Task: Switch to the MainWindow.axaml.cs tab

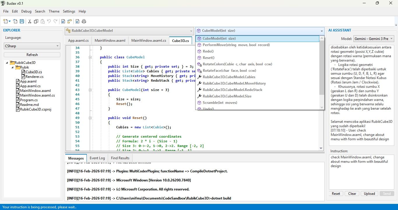Action: pos(149,41)
